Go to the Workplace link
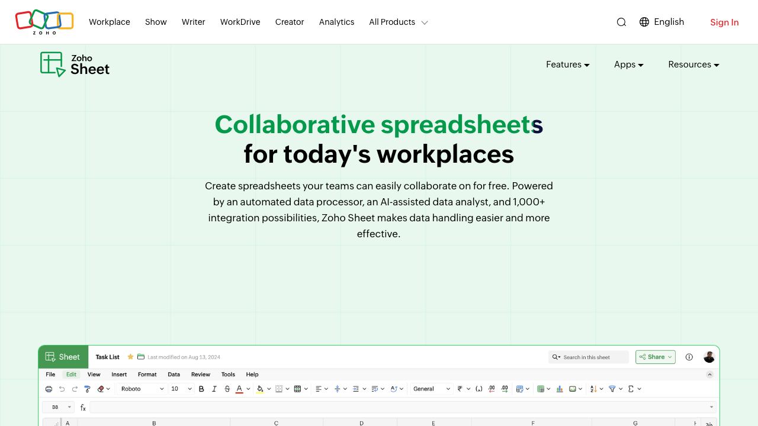The width and height of the screenshot is (758, 426). [110, 22]
